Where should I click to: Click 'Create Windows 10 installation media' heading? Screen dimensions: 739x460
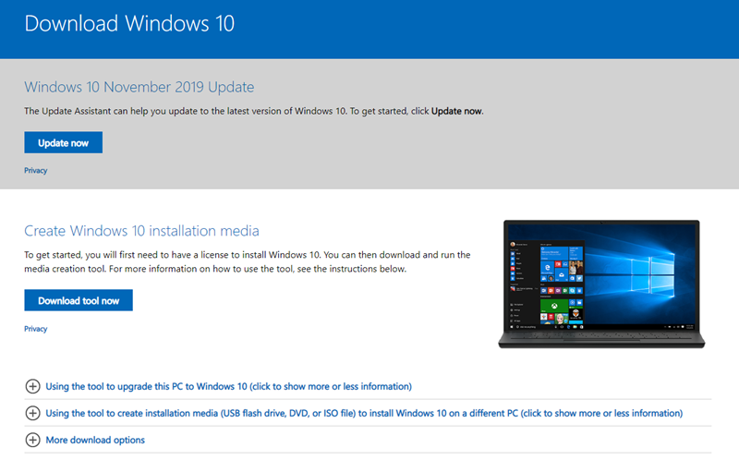[x=141, y=231]
